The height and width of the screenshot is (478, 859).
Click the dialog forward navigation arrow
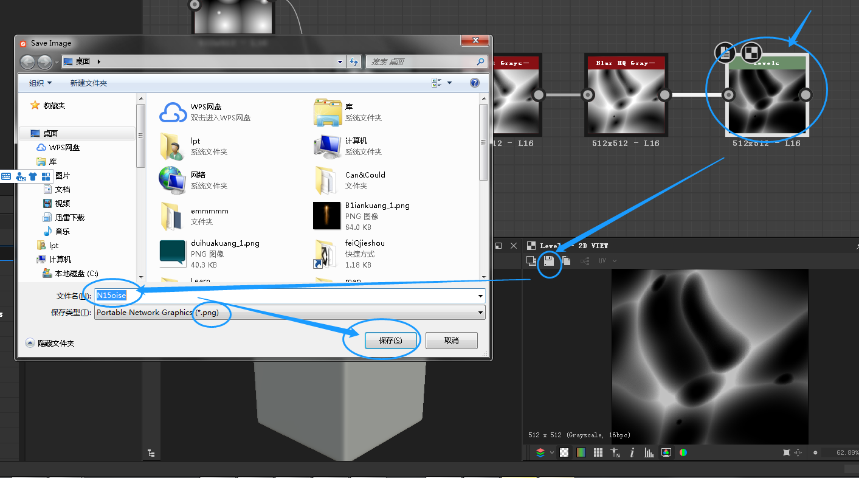(44, 61)
